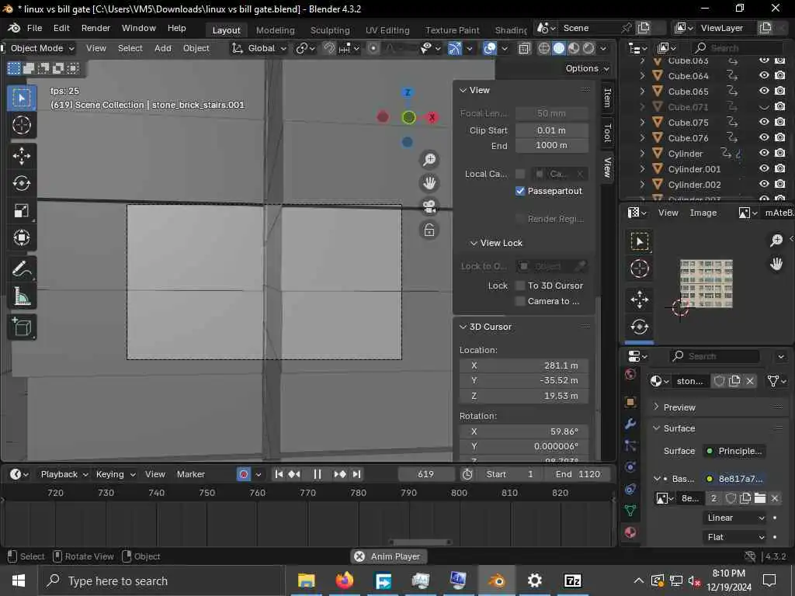795x596 pixels.
Task: Click the Base Color yellow socket dot
Action: pyautogui.click(x=710, y=478)
